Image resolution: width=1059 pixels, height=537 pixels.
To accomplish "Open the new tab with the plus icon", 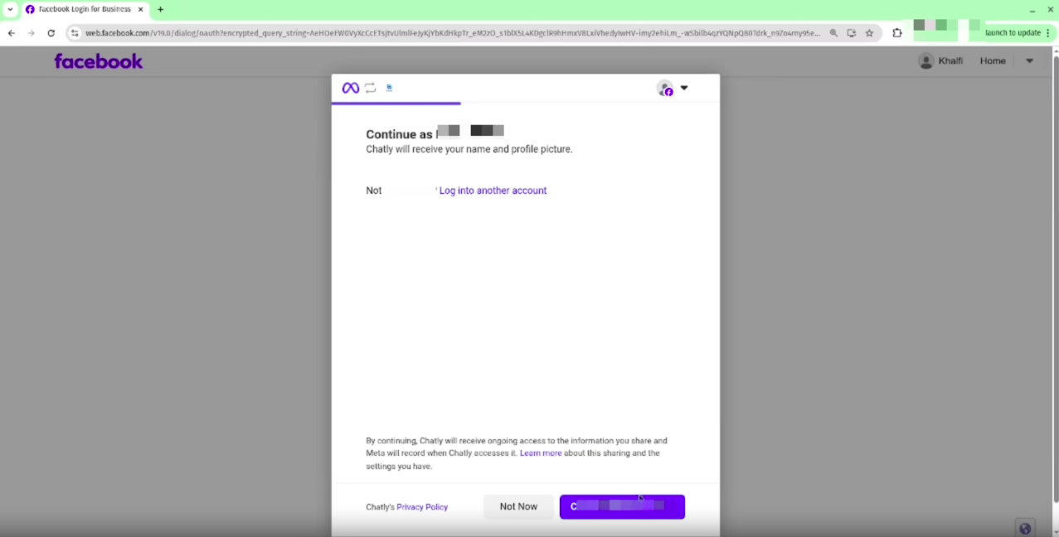I will coord(160,10).
